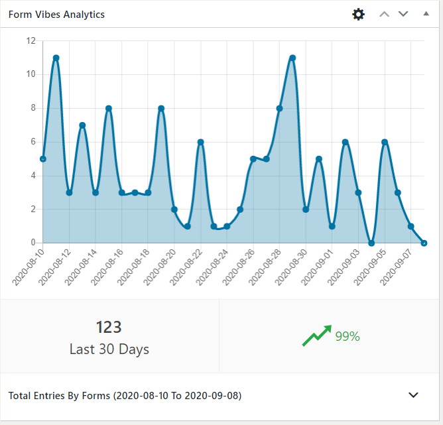Select the data point on 2020-09-03
443x425 pixels.
pyautogui.click(x=358, y=193)
